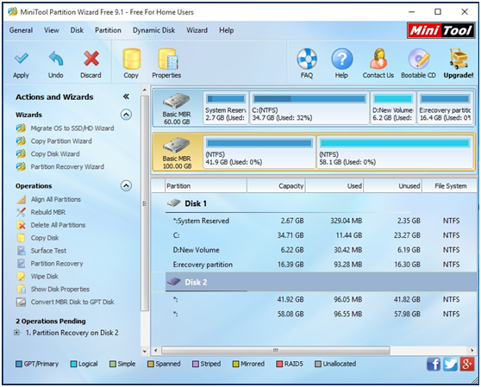
Task: Click the Discard red X icon
Action: click(91, 59)
